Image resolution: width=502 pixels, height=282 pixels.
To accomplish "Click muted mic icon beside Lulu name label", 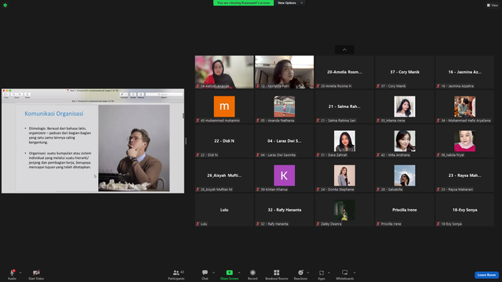I will 198,224.
